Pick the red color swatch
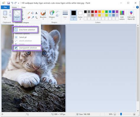This screenshot has height=117, width=140. point(96,12)
